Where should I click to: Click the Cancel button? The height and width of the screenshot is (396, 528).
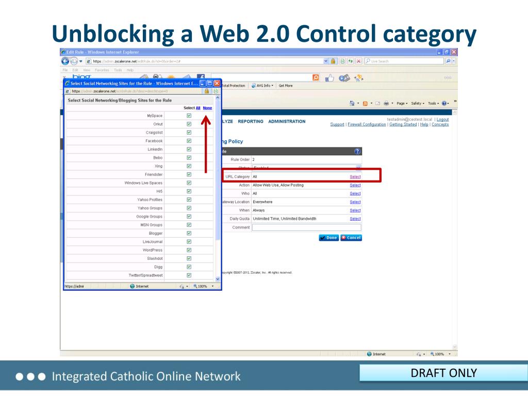click(x=351, y=238)
